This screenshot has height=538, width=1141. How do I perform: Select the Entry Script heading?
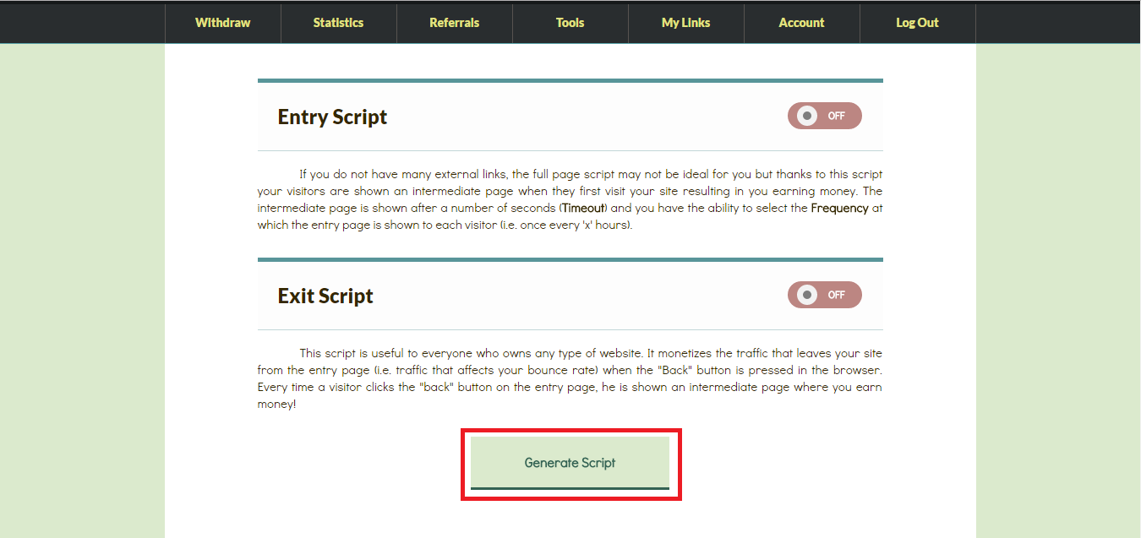tap(332, 117)
